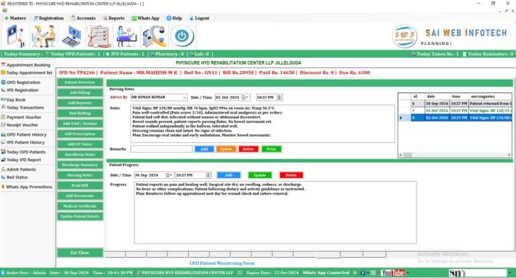The image size is (516, 278).
Task: Click blue Add button in Nursing Notes
Action: point(204,149)
